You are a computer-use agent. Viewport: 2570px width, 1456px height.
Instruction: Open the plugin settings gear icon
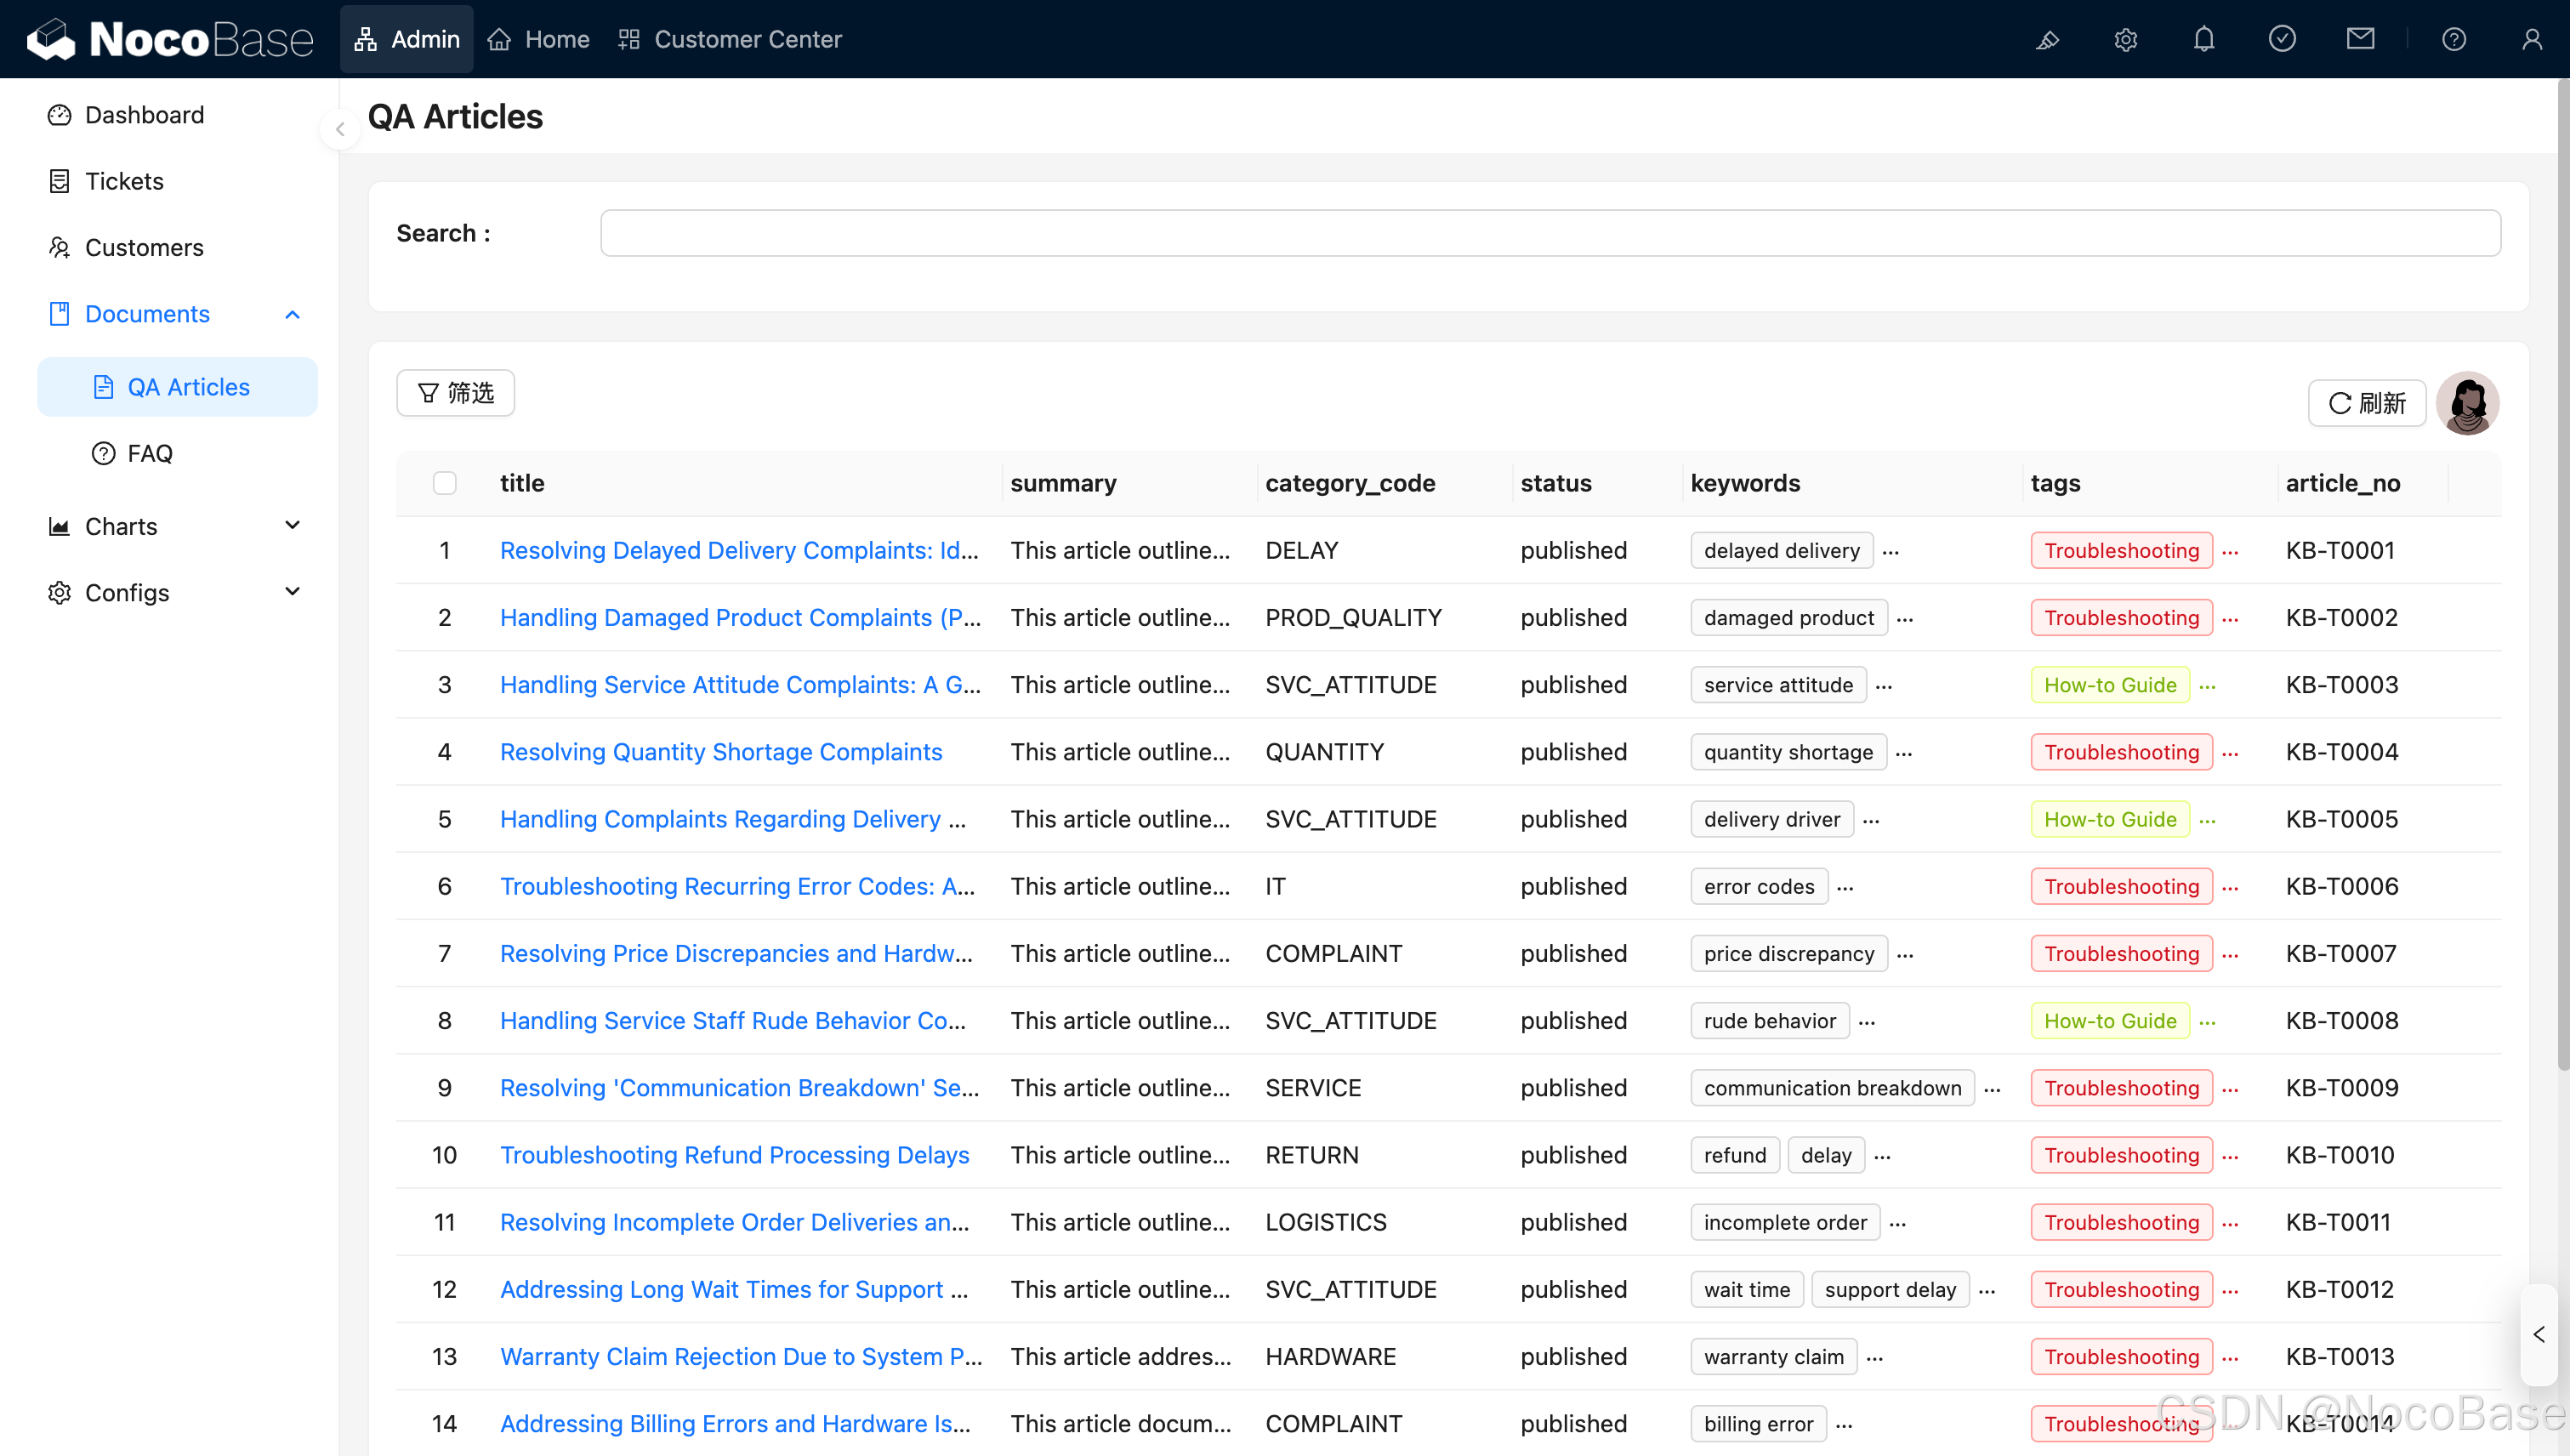click(2126, 39)
